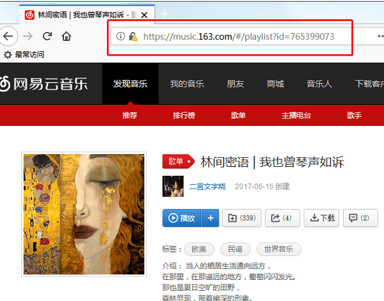The image size is (384, 301).
Task: Open the 主播电台 sub-navigation tab
Action: 296,115
